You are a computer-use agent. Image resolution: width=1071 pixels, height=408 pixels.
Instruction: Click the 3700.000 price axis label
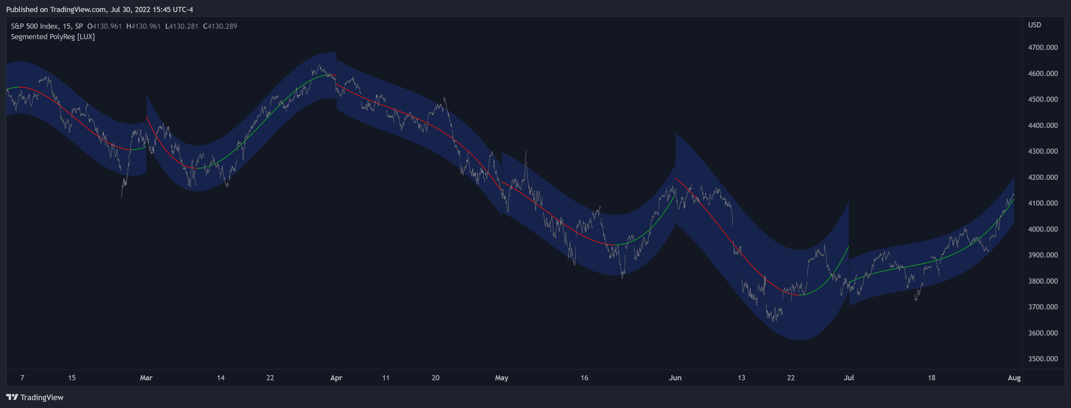click(x=1043, y=307)
